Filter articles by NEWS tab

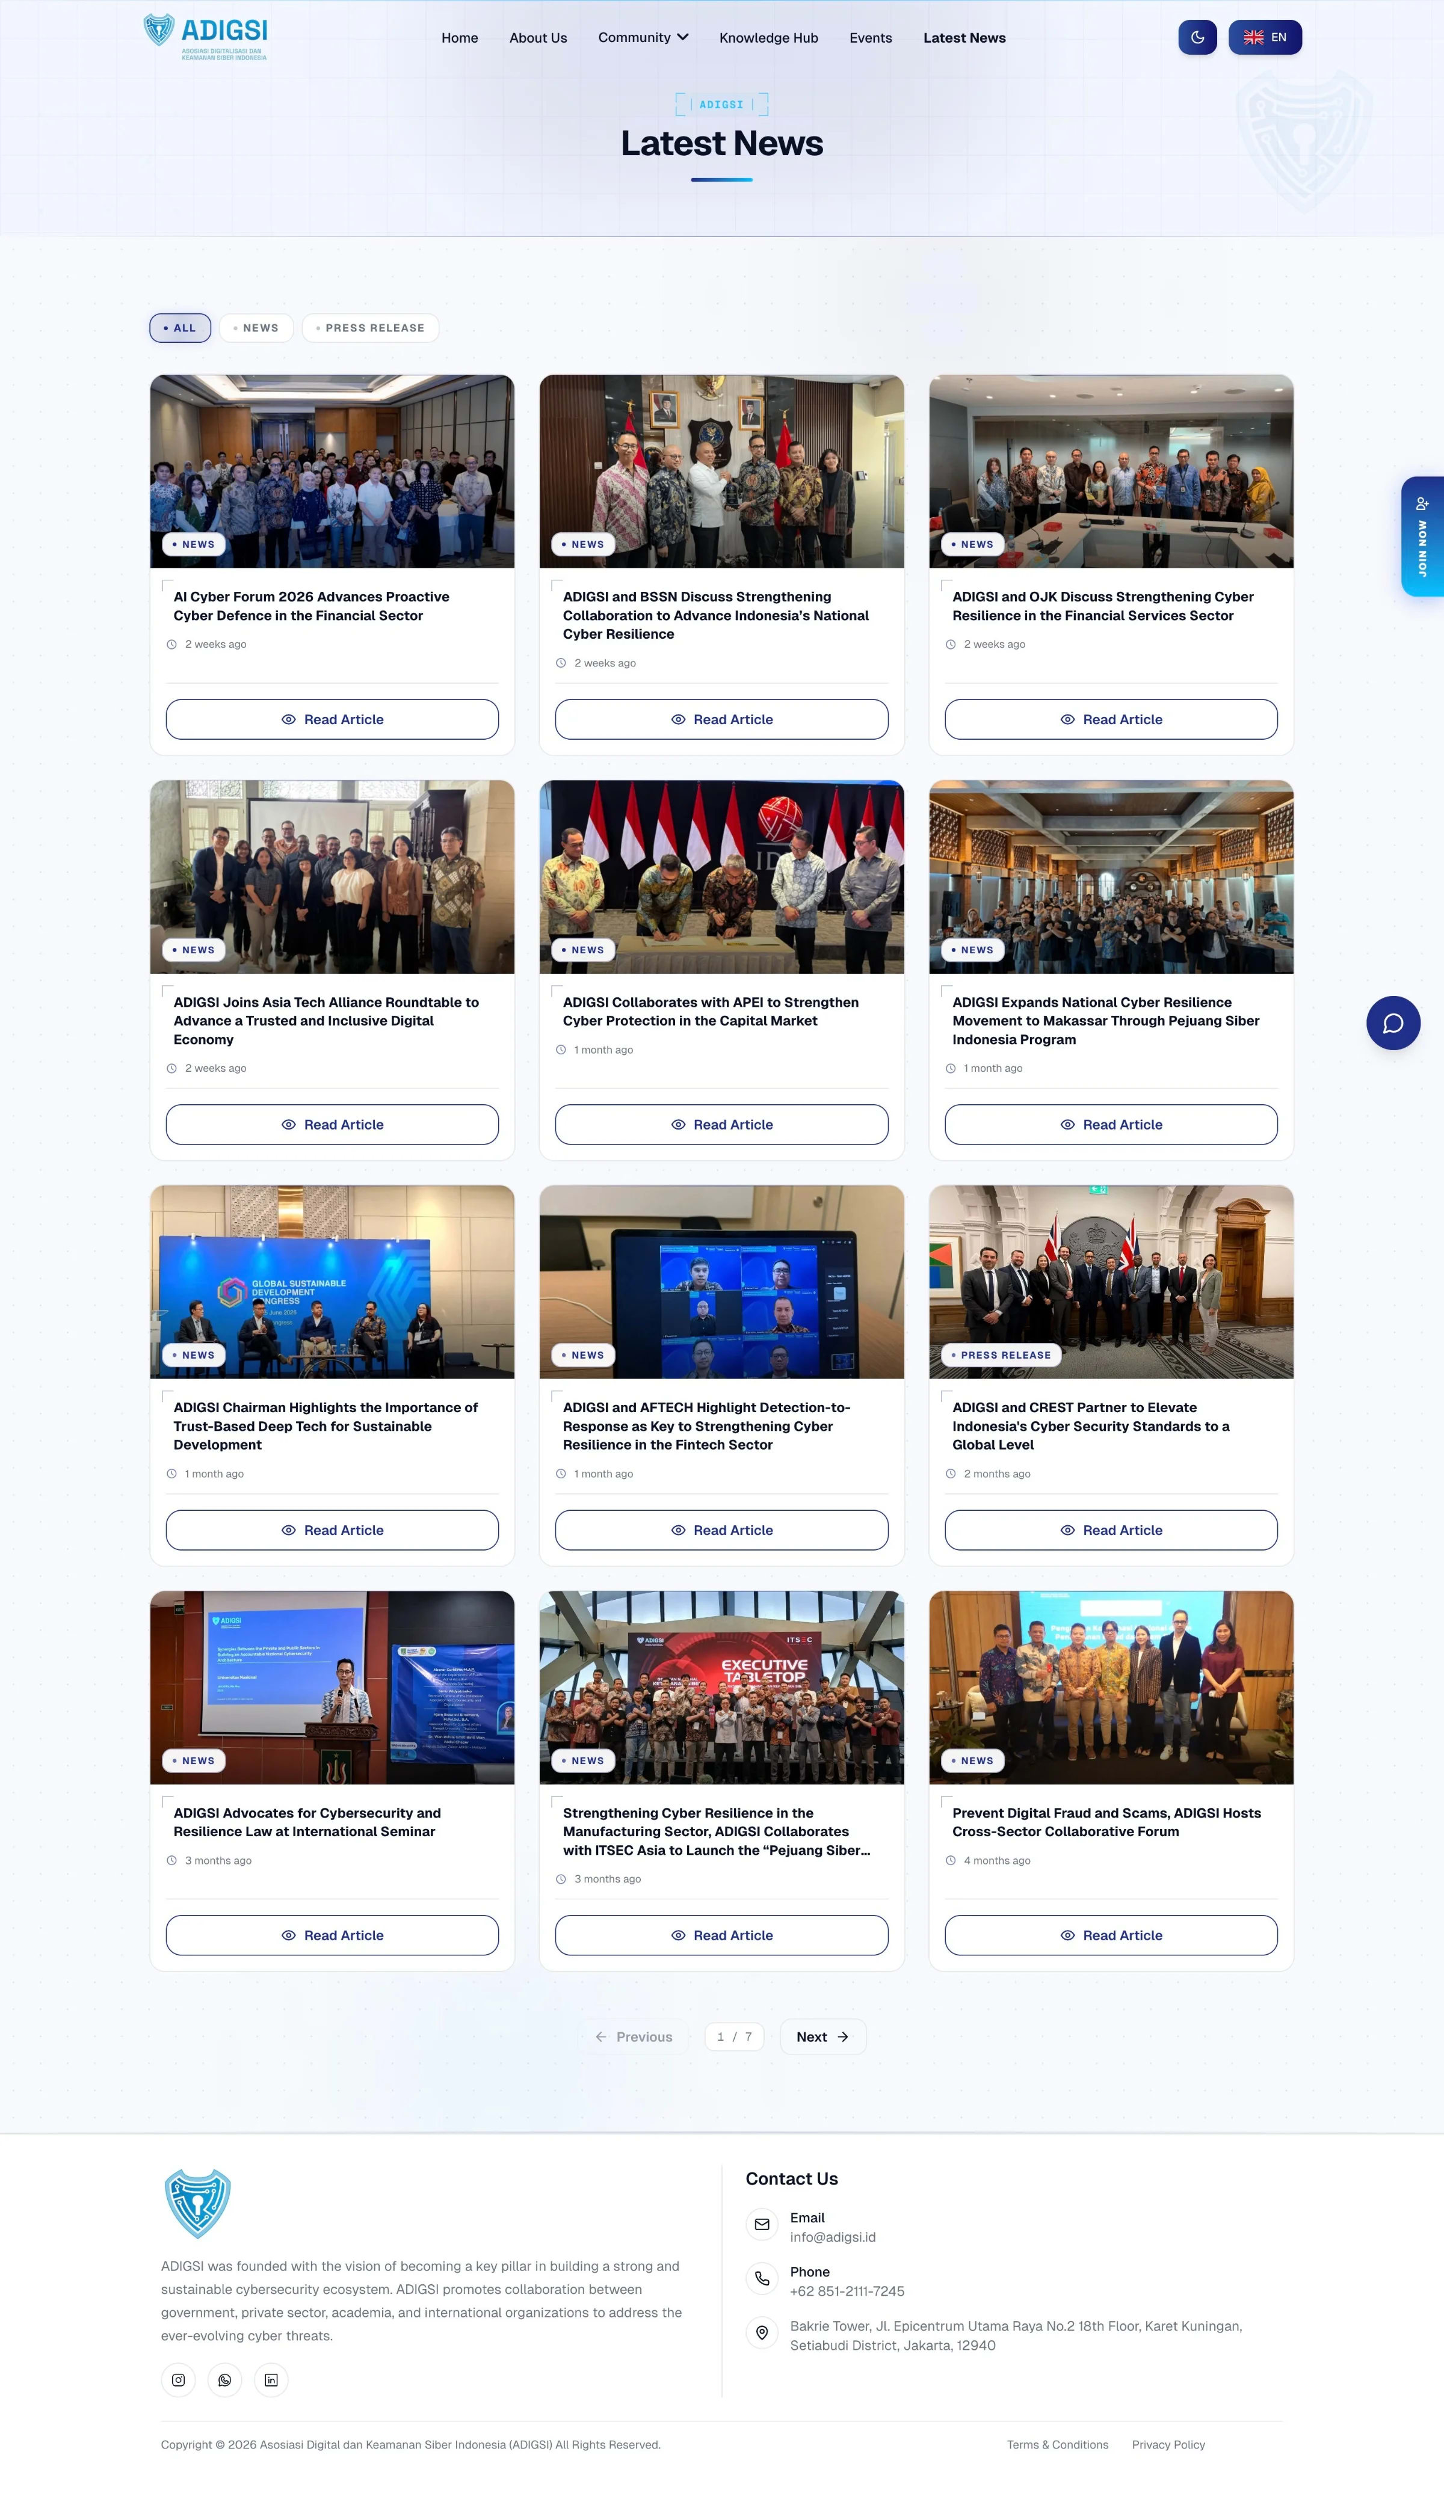(x=256, y=328)
